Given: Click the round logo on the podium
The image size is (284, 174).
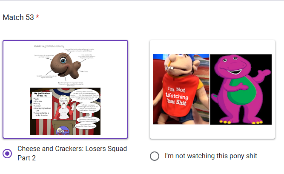Looking at the screenshot, I should coord(63,131).
